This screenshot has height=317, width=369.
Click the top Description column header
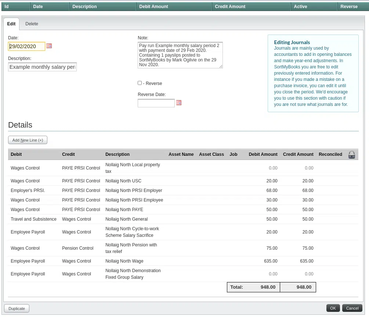(x=103, y=7)
